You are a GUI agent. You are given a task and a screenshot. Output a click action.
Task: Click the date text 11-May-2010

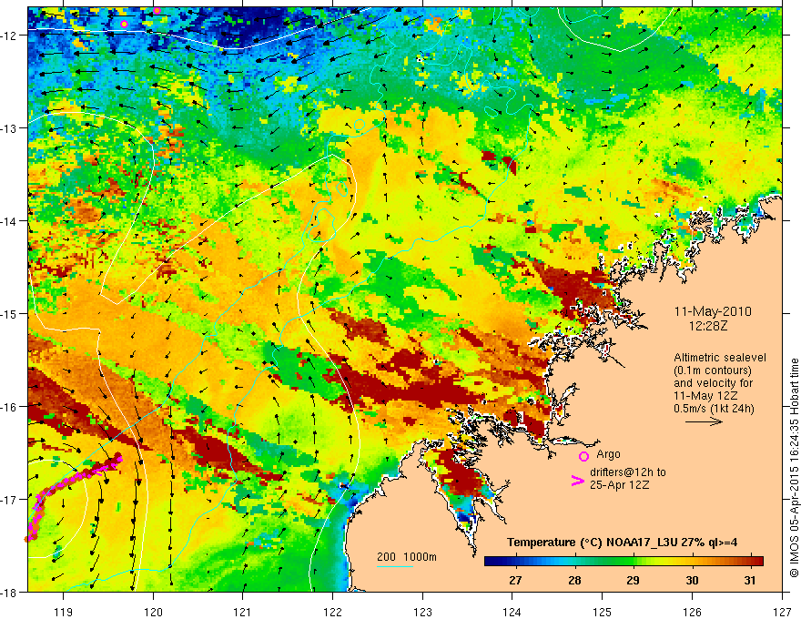click(713, 311)
